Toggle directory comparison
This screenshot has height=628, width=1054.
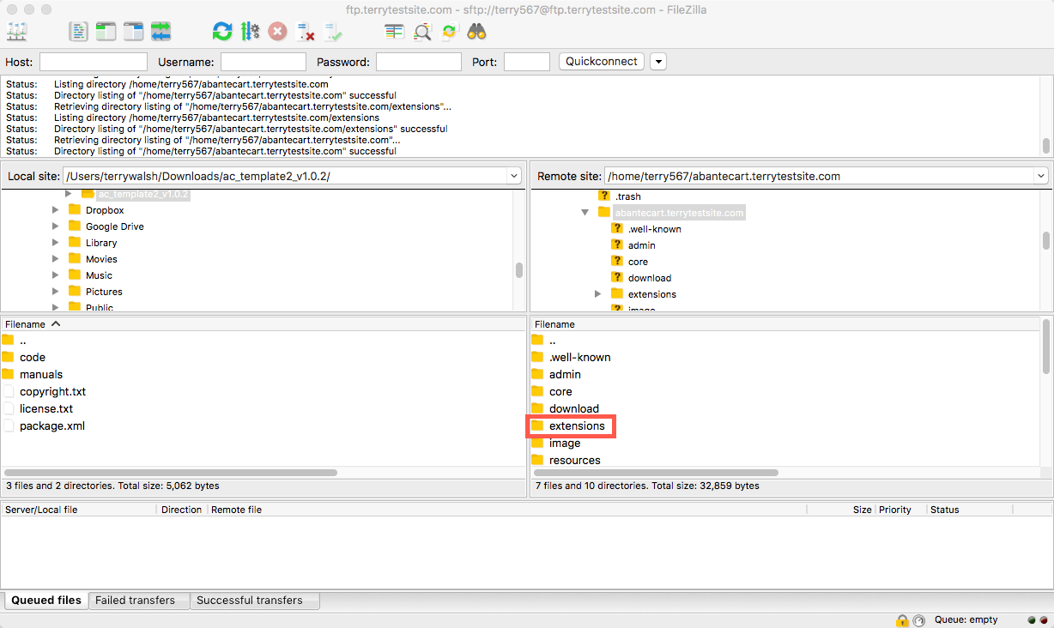click(421, 32)
